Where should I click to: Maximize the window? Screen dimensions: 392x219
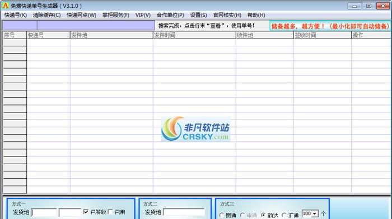pos(368,6)
